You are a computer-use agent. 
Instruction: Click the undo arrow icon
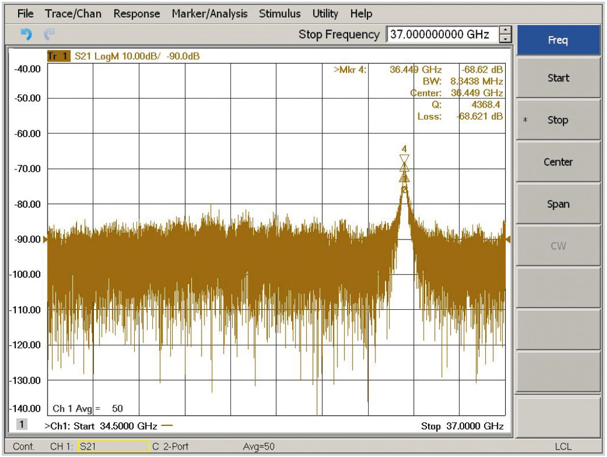[x=26, y=35]
